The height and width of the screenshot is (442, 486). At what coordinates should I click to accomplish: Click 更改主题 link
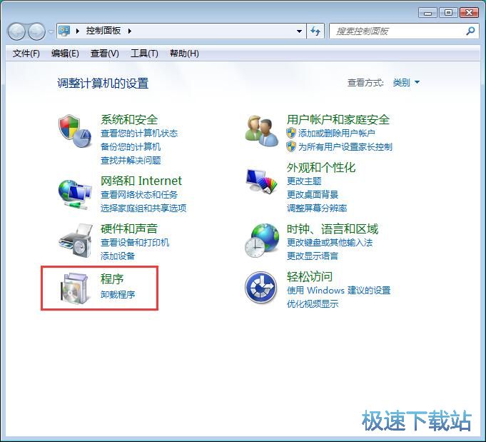click(x=304, y=181)
